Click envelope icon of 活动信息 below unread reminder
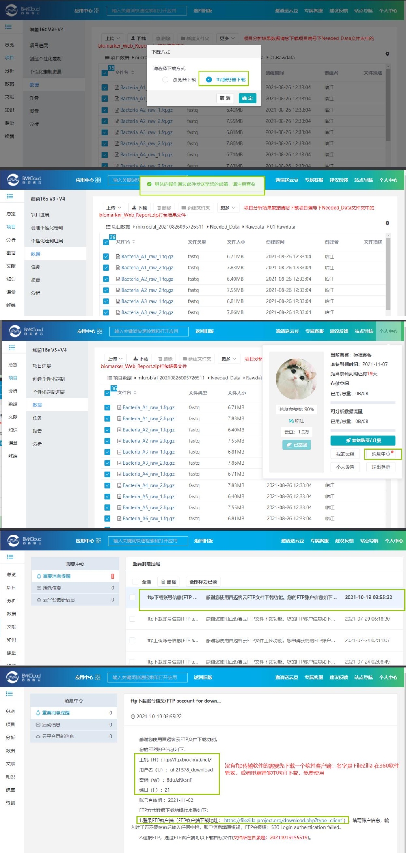The height and width of the screenshot is (853, 406). (39, 588)
